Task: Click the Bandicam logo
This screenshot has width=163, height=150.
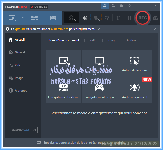Action: coord(16,7)
